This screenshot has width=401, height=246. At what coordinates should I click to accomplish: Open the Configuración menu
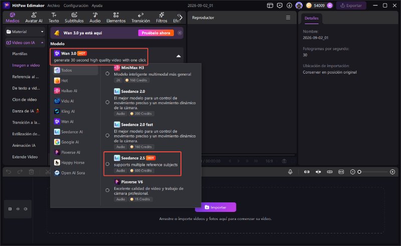(76, 6)
